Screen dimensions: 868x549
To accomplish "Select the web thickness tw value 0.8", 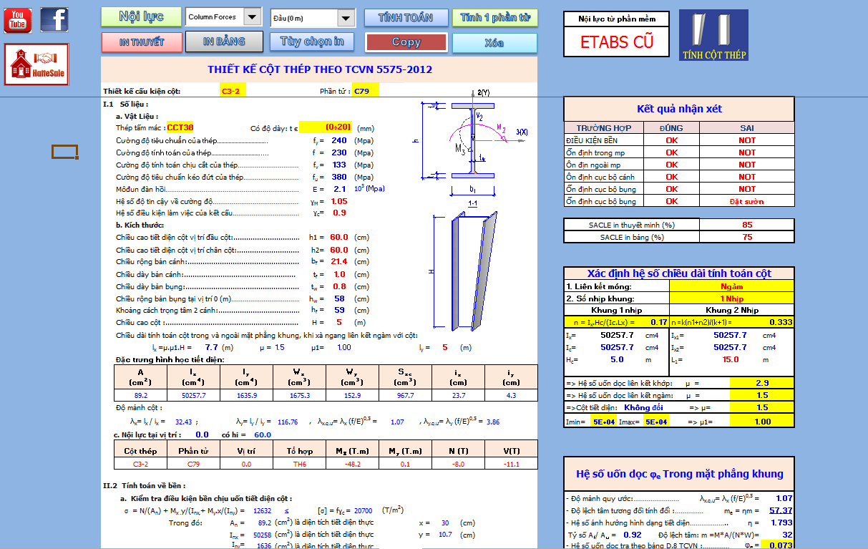I will point(339,286).
